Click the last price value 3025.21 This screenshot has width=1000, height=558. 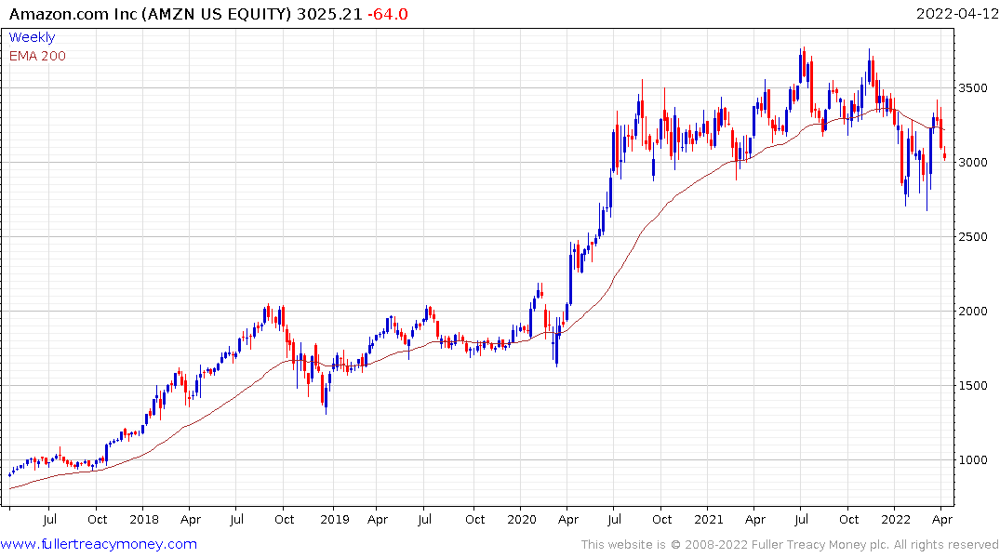[329, 14]
